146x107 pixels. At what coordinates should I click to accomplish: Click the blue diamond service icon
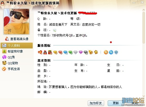[x=65, y=52]
